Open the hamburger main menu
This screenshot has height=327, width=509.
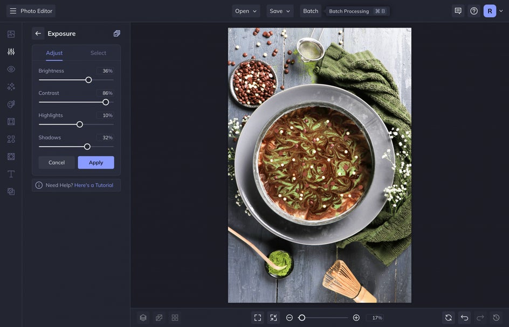tap(13, 11)
